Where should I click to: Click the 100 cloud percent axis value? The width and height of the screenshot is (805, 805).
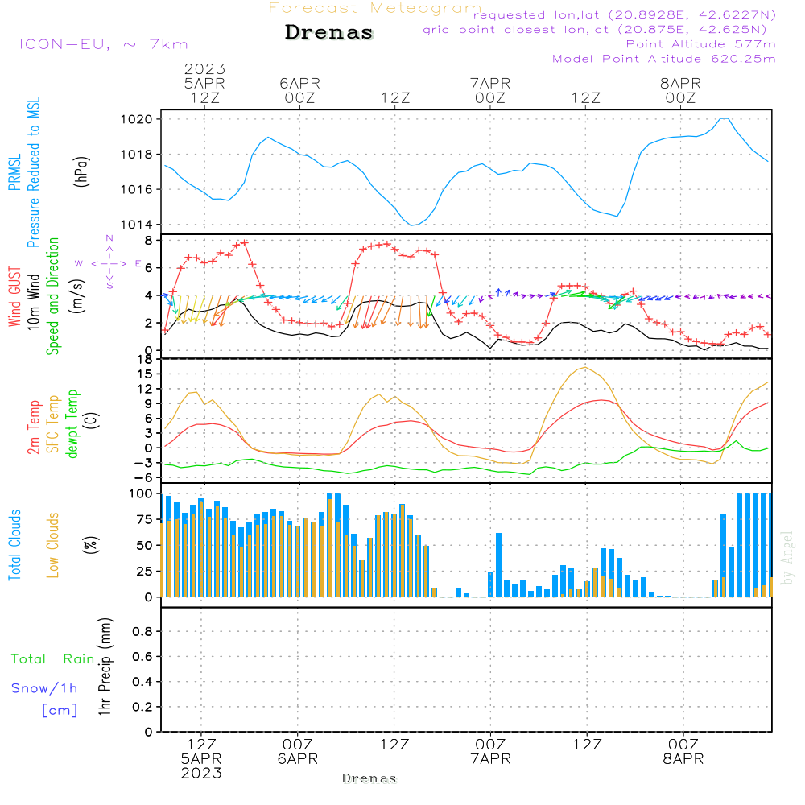pos(141,494)
